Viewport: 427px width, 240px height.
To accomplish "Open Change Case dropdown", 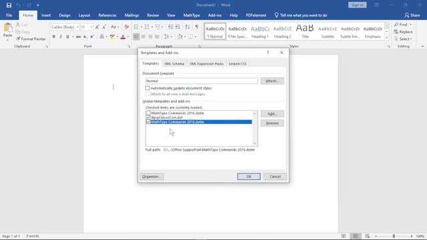I will [115, 27].
